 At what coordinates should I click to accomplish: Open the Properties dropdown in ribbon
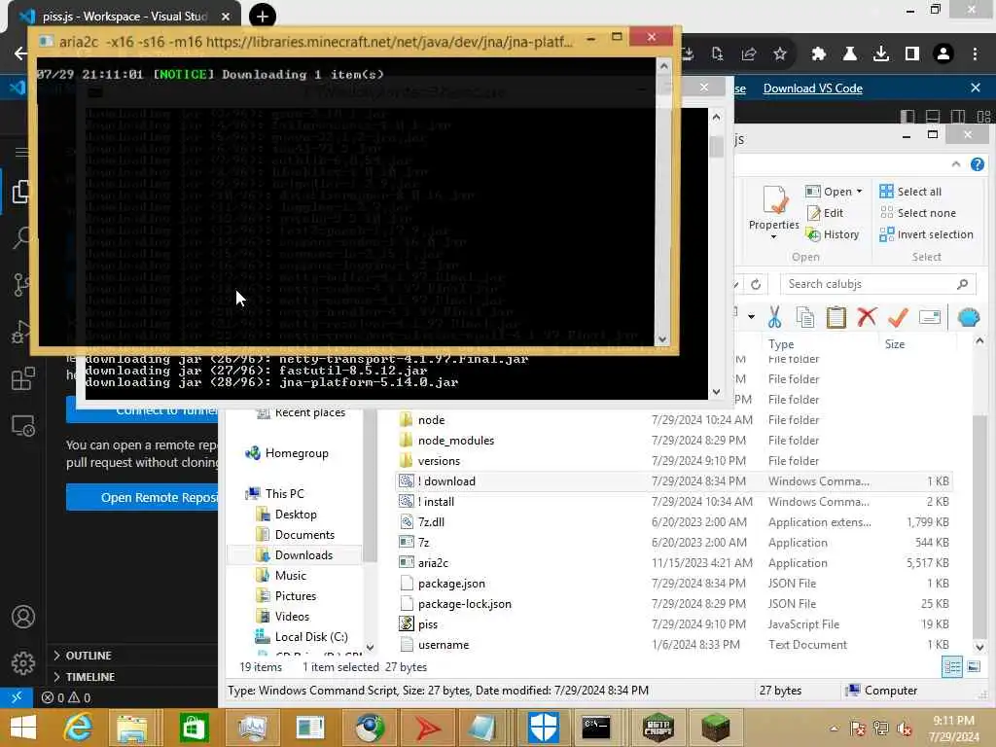[x=773, y=237]
